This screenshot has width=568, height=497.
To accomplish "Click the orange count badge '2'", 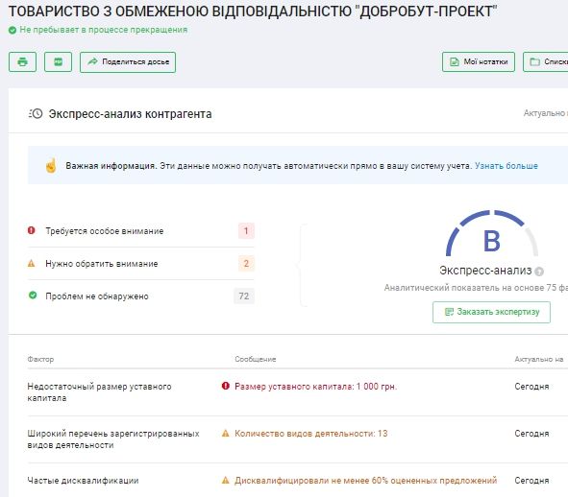I will pos(246,263).
